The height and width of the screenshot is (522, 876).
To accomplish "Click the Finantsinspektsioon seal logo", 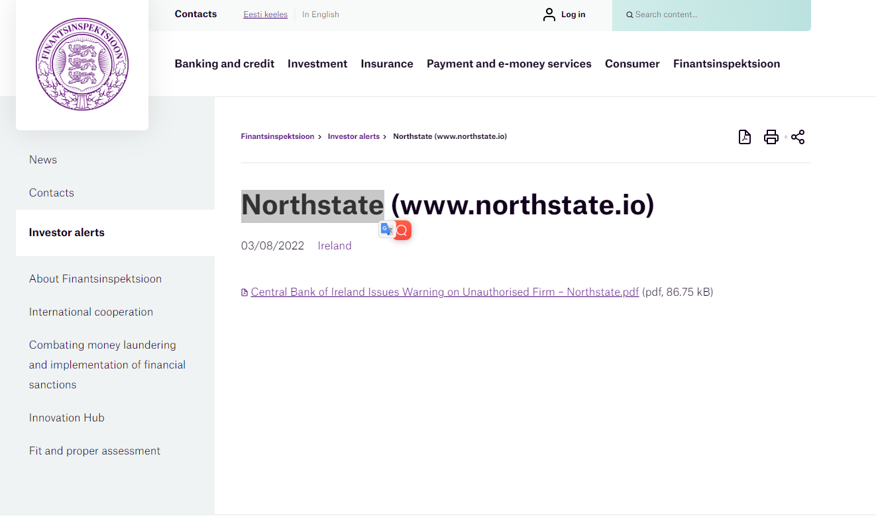I will tap(82, 64).
